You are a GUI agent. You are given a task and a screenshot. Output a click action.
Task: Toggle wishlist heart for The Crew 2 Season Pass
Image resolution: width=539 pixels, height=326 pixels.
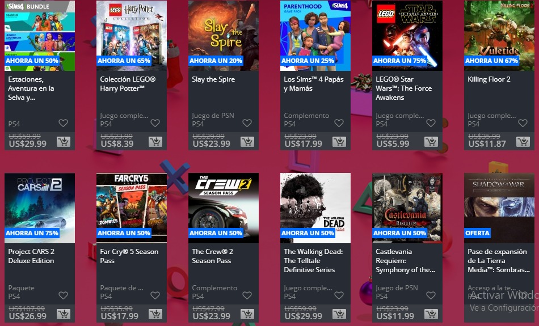click(247, 295)
